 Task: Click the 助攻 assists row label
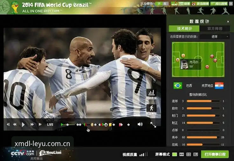[x=175, y=108]
